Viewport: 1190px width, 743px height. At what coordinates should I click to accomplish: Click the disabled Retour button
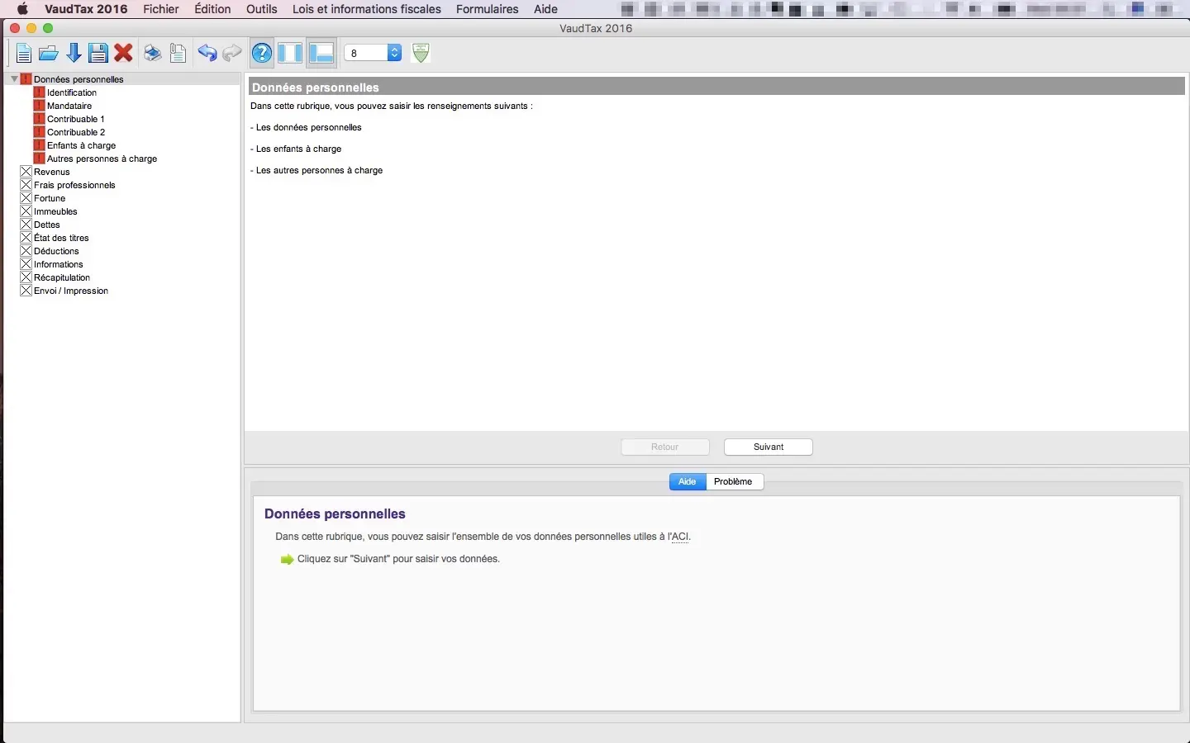[665, 447]
